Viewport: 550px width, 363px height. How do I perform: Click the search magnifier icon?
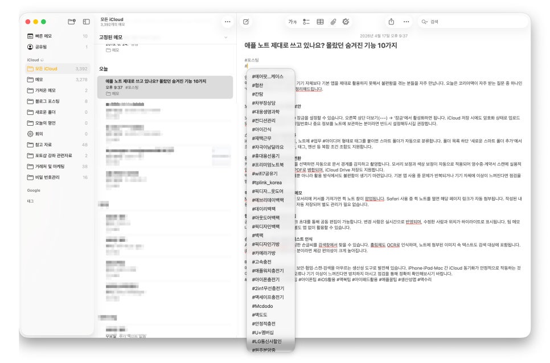click(424, 22)
